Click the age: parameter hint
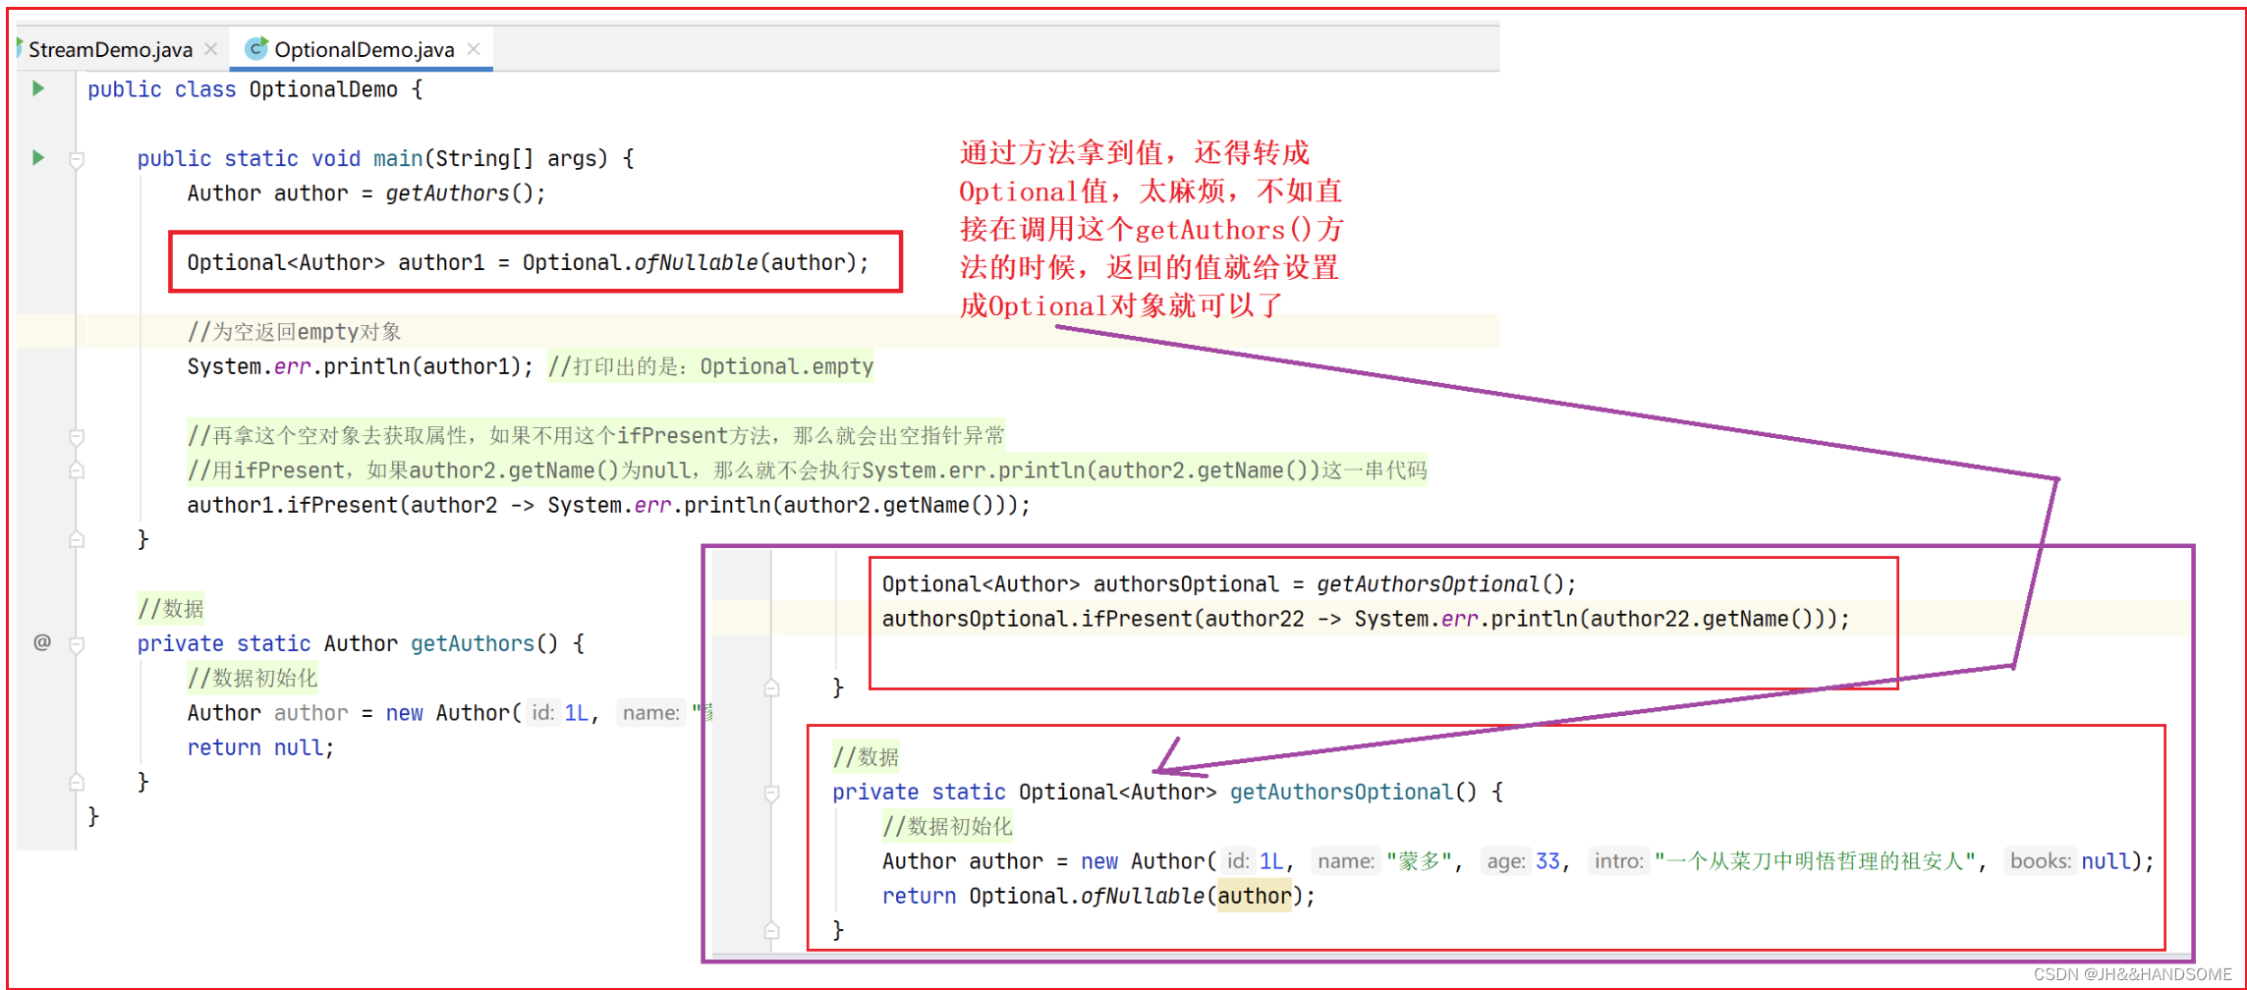 1505,861
